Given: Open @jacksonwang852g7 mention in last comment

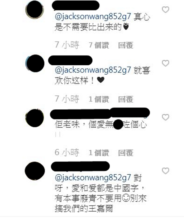Looking at the screenshot, I should tap(93, 177).
